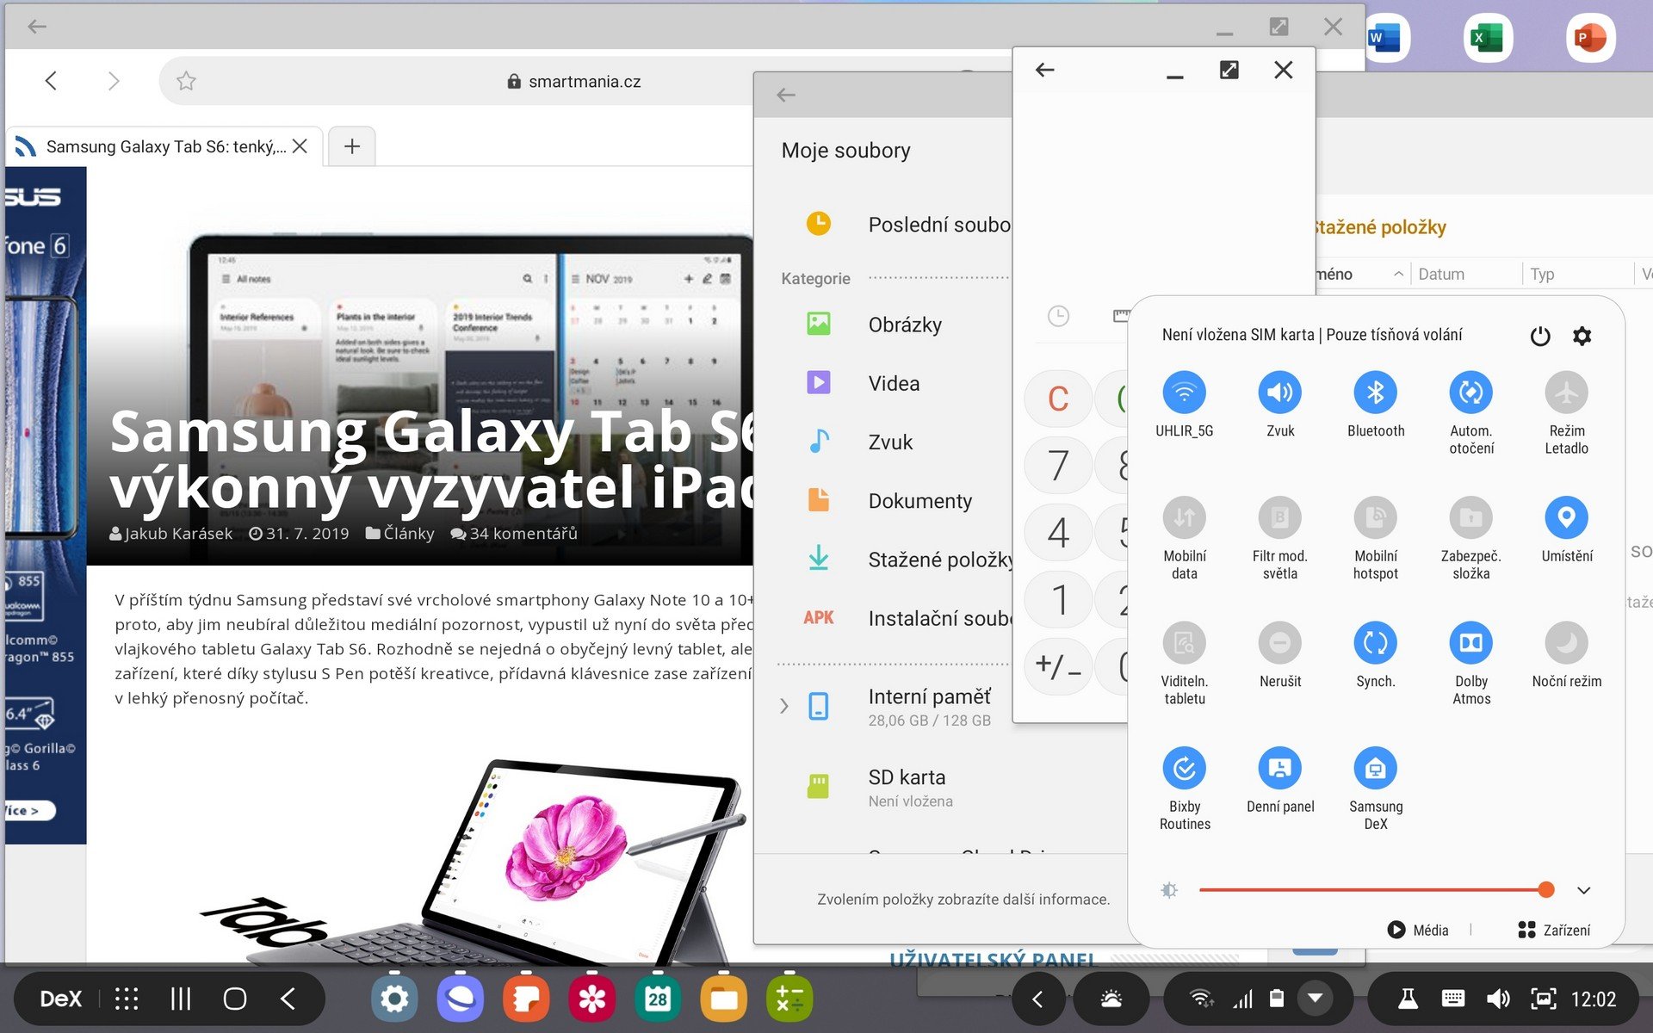The image size is (1653, 1033).
Task: Open power menu in quick panel
Action: click(1540, 336)
